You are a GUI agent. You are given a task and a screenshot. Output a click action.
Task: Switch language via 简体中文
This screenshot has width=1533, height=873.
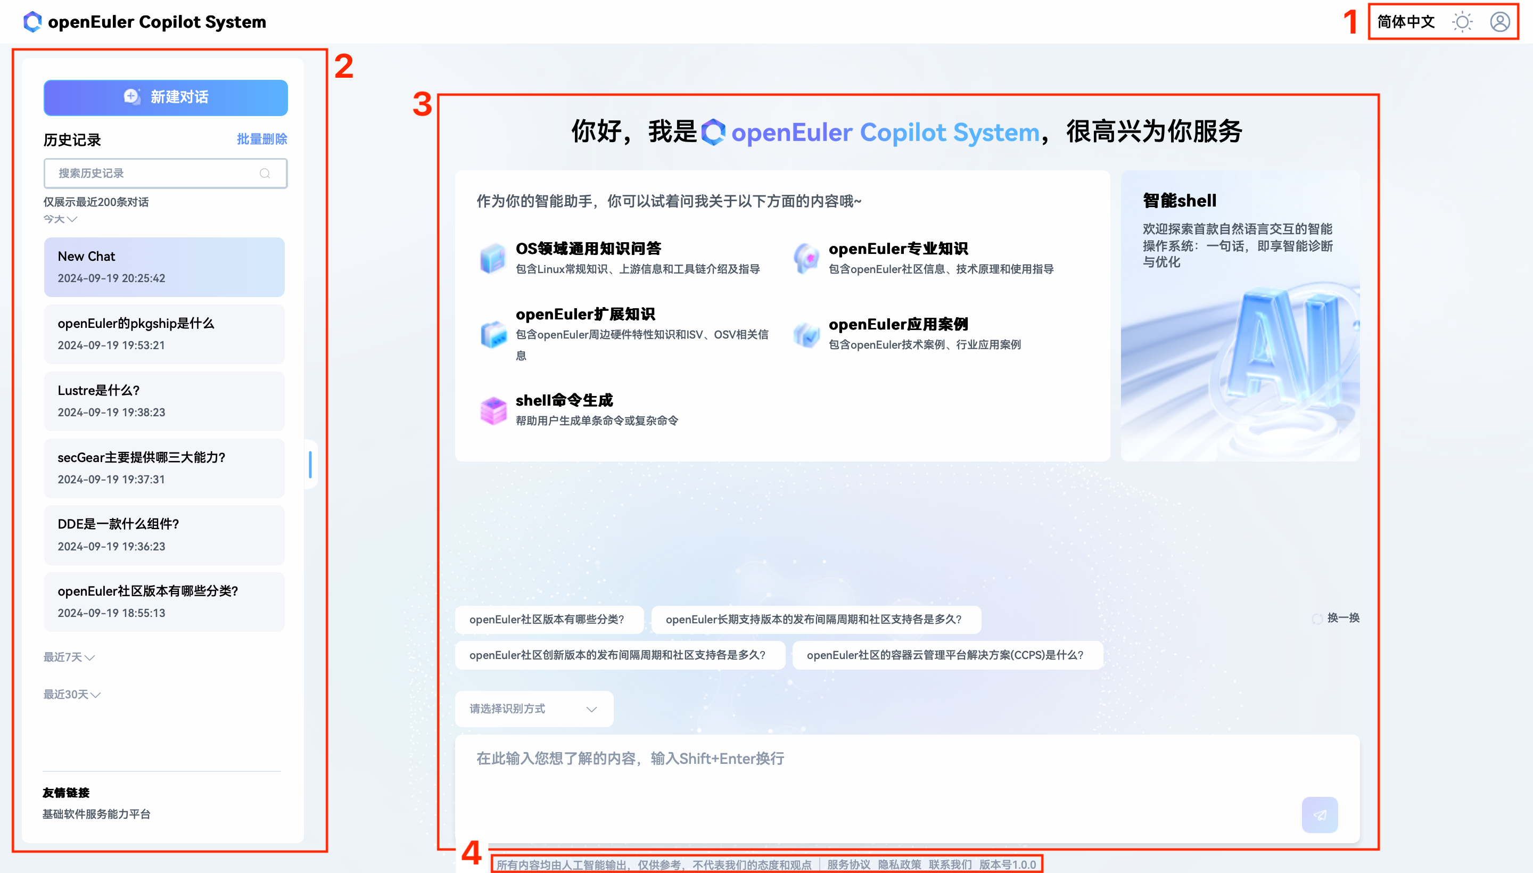coord(1405,22)
